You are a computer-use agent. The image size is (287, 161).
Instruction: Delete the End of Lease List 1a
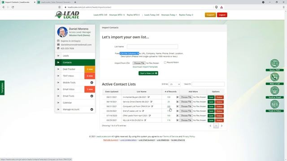219,111
